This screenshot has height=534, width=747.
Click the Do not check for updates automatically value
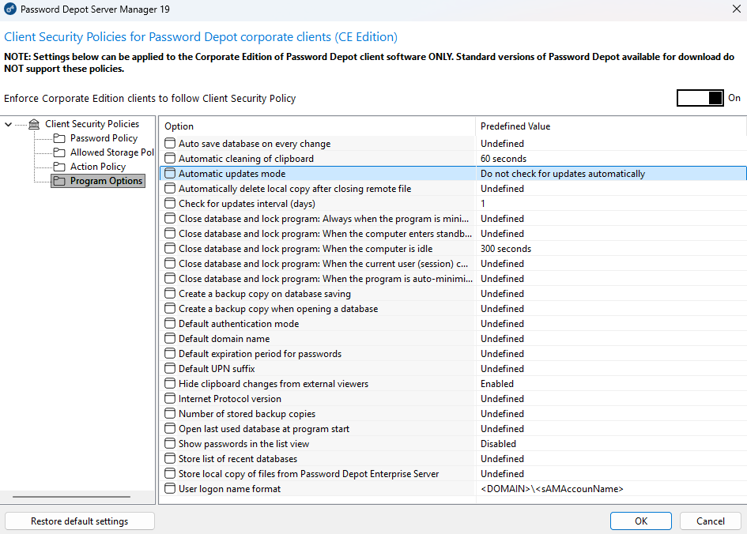coord(563,174)
